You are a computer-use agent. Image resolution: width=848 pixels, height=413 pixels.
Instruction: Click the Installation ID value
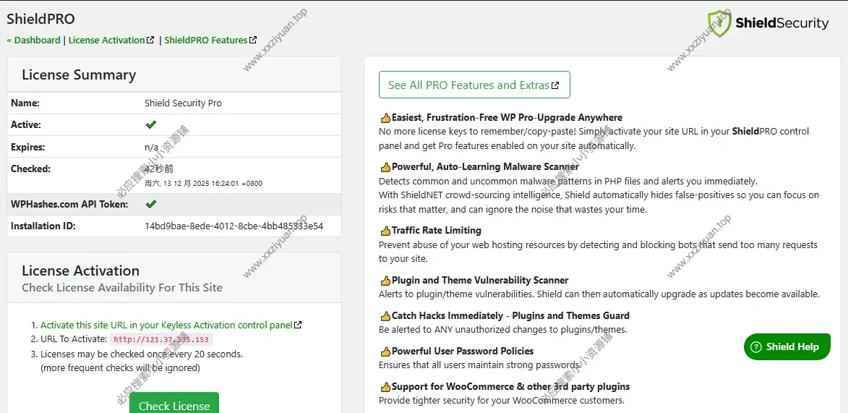pos(234,226)
